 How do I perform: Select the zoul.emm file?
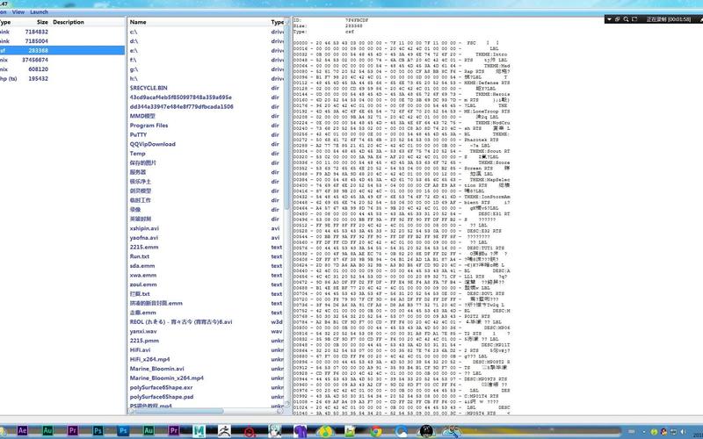click(x=143, y=284)
